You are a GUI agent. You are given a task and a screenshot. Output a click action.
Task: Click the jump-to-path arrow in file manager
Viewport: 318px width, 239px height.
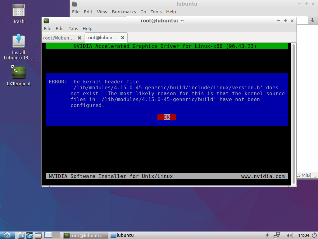[x=312, y=20]
